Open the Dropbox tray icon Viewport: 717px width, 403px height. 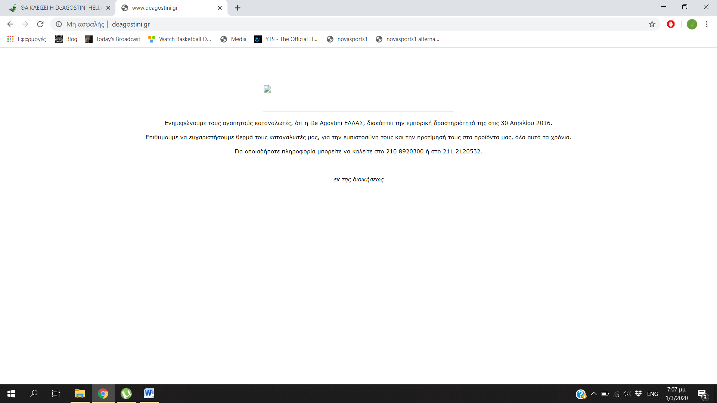coord(638,394)
